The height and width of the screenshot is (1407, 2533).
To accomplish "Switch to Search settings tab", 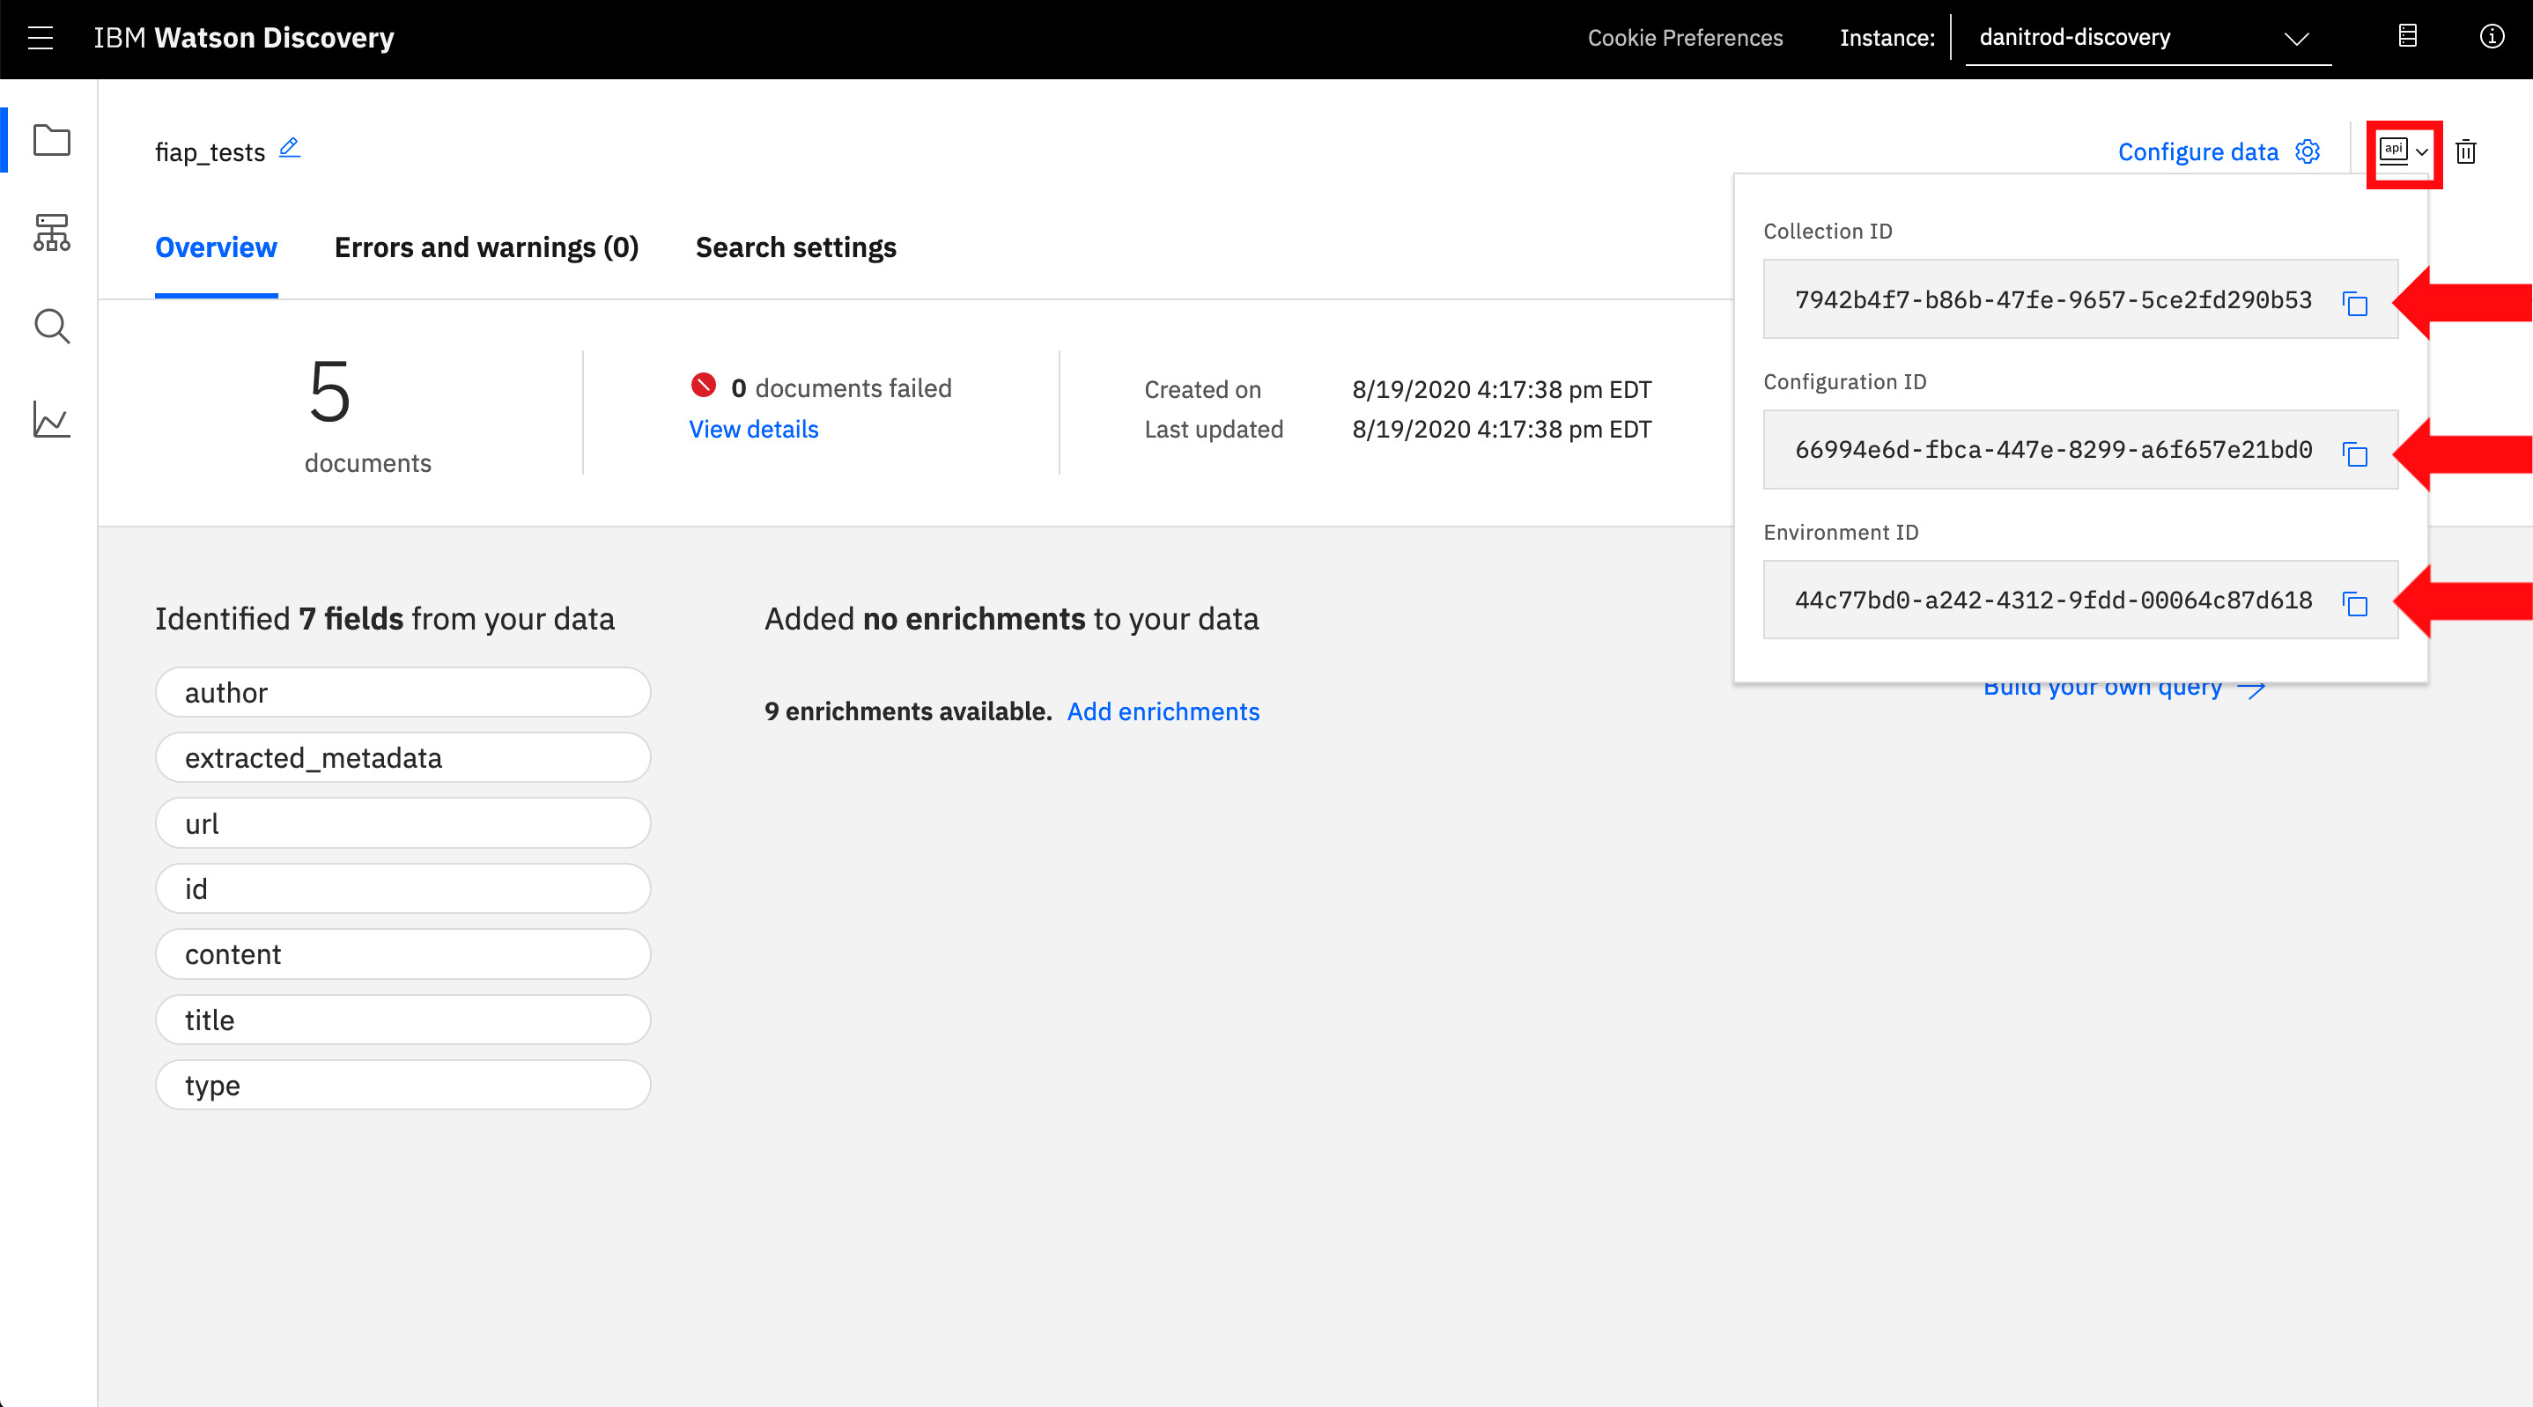I will point(795,247).
